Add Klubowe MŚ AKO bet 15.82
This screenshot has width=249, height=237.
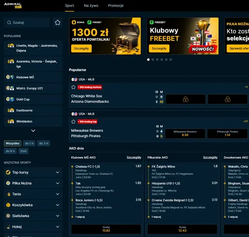(x=106, y=229)
